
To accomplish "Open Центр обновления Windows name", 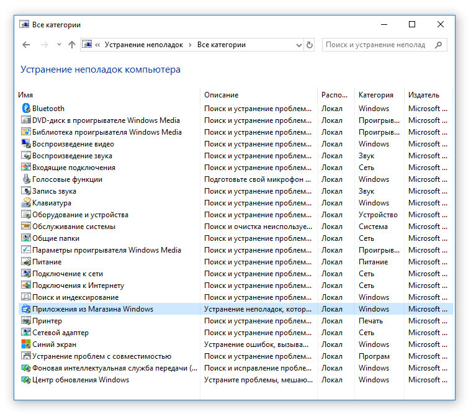I will tap(81, 380).
